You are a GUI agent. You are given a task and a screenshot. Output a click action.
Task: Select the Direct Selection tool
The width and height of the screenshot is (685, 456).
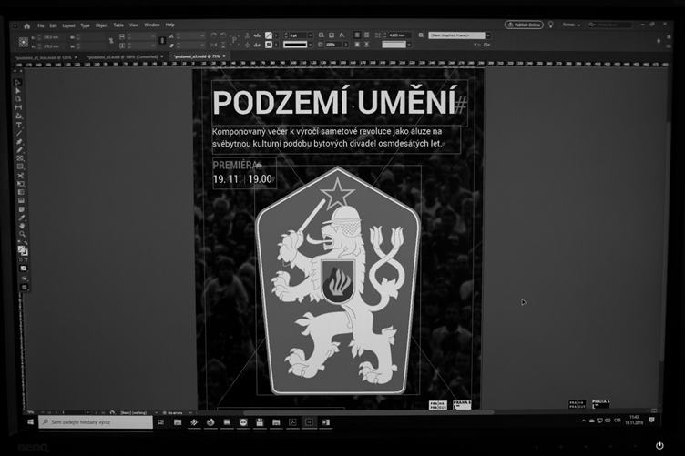[x=18, y=91]
